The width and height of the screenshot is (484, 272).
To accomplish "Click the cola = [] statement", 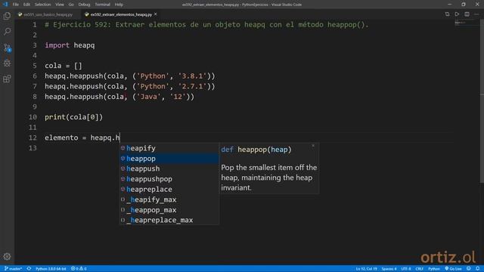I will pos(64,66).
